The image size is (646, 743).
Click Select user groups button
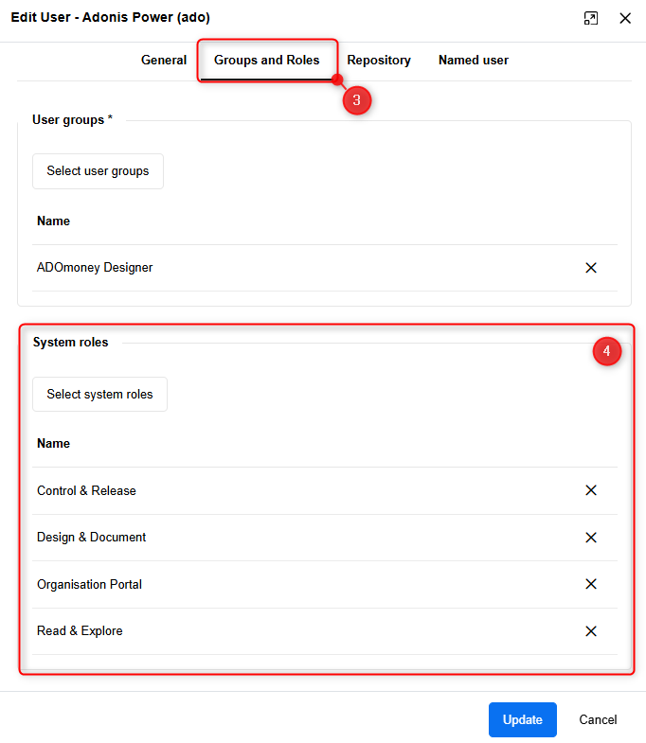(98, 171)
